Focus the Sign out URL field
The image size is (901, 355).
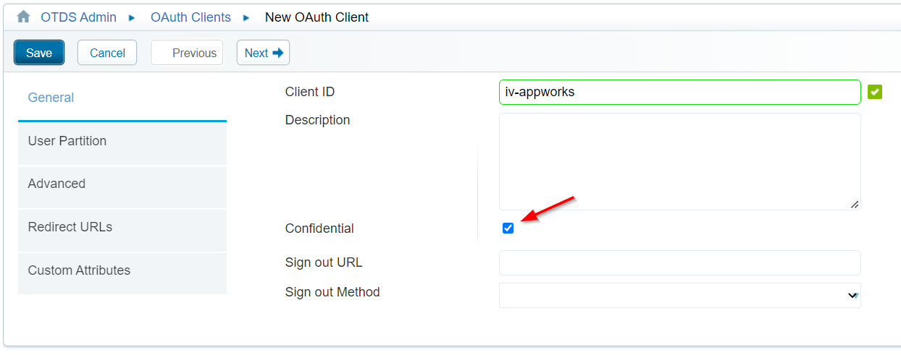pyautogui.click(x=679, y=262)
